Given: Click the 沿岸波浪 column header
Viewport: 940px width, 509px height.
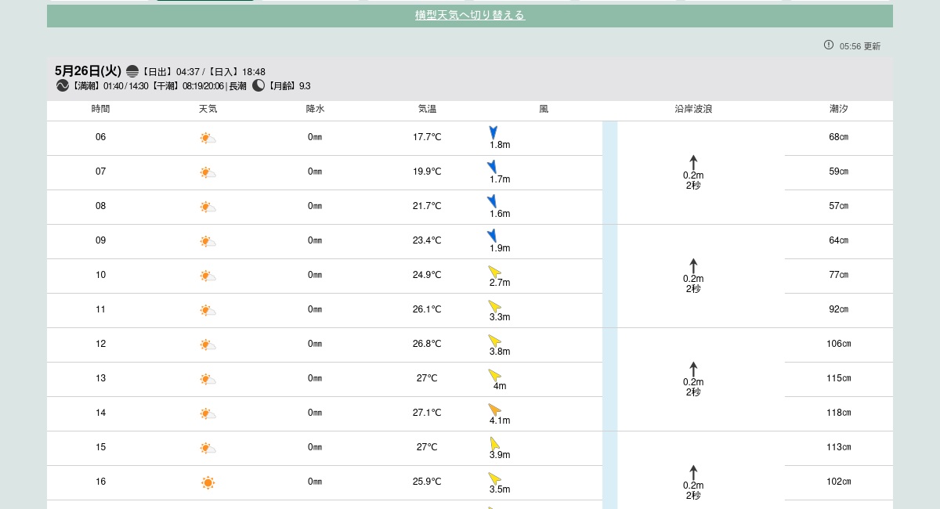Looking at the screenshot, I should coord(693,109).
